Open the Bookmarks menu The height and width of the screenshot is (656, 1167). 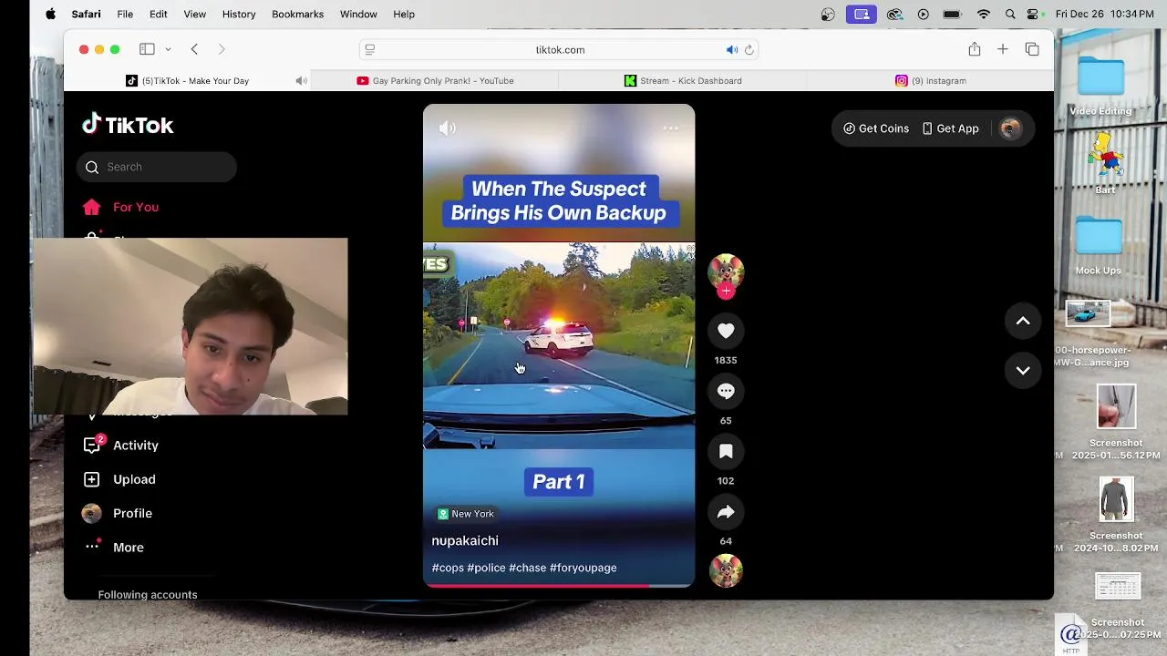coord(297,14)
